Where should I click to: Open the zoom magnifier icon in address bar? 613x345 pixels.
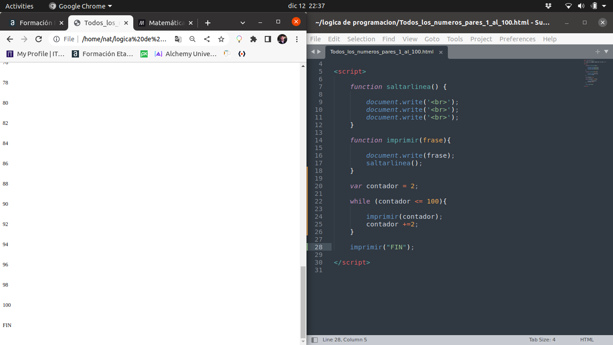[193, 39]
